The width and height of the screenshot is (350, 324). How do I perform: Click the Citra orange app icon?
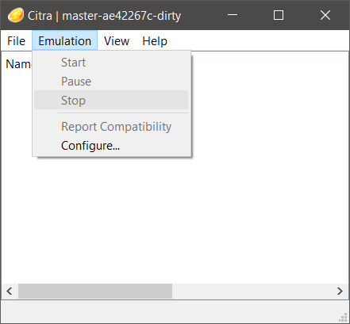pos(16,15)
